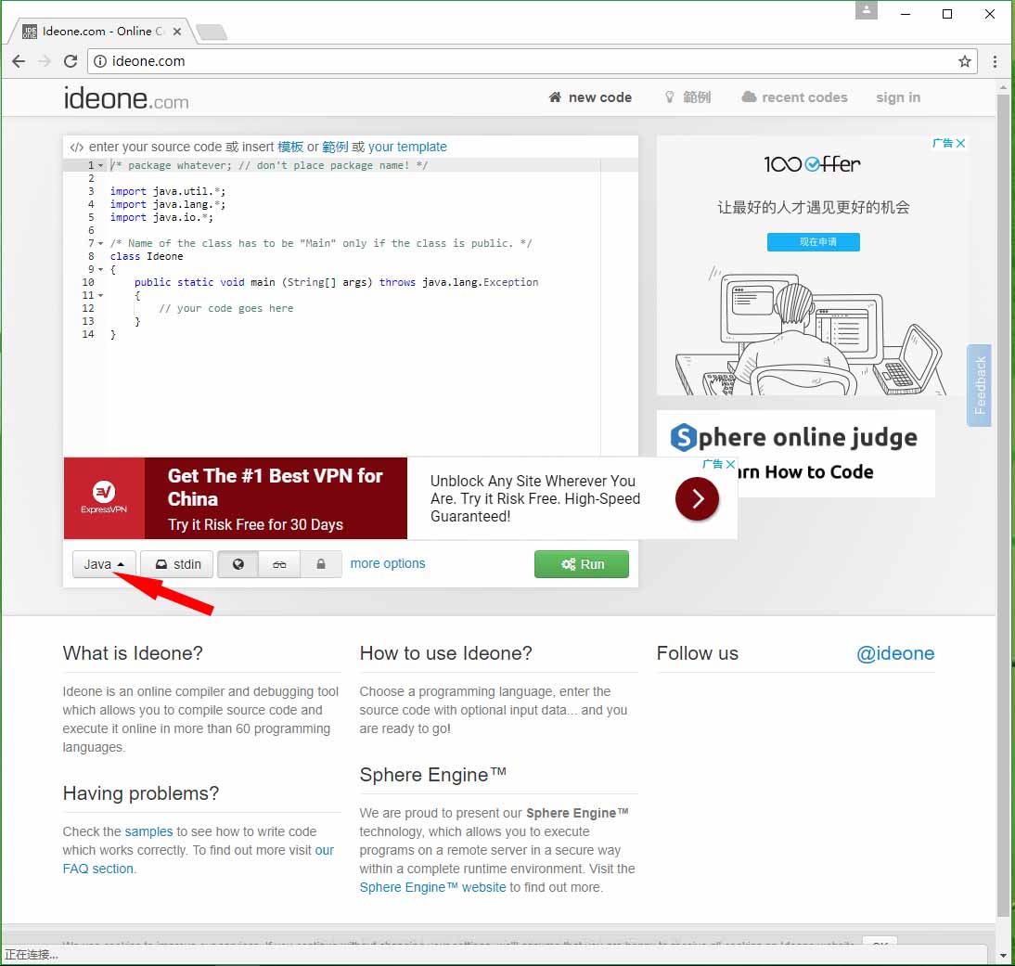Click the '正在连接...' status bar text
This screenshot has height=966, width=1015.
pyautogui.click(x=32, y=954)
